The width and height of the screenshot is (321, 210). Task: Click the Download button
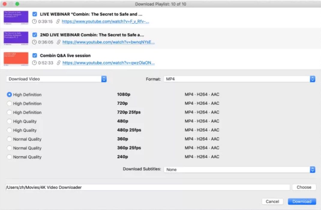pos(302,201)
